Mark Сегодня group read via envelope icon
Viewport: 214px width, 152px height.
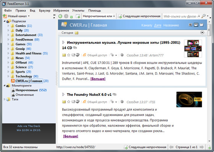point(76,33)
